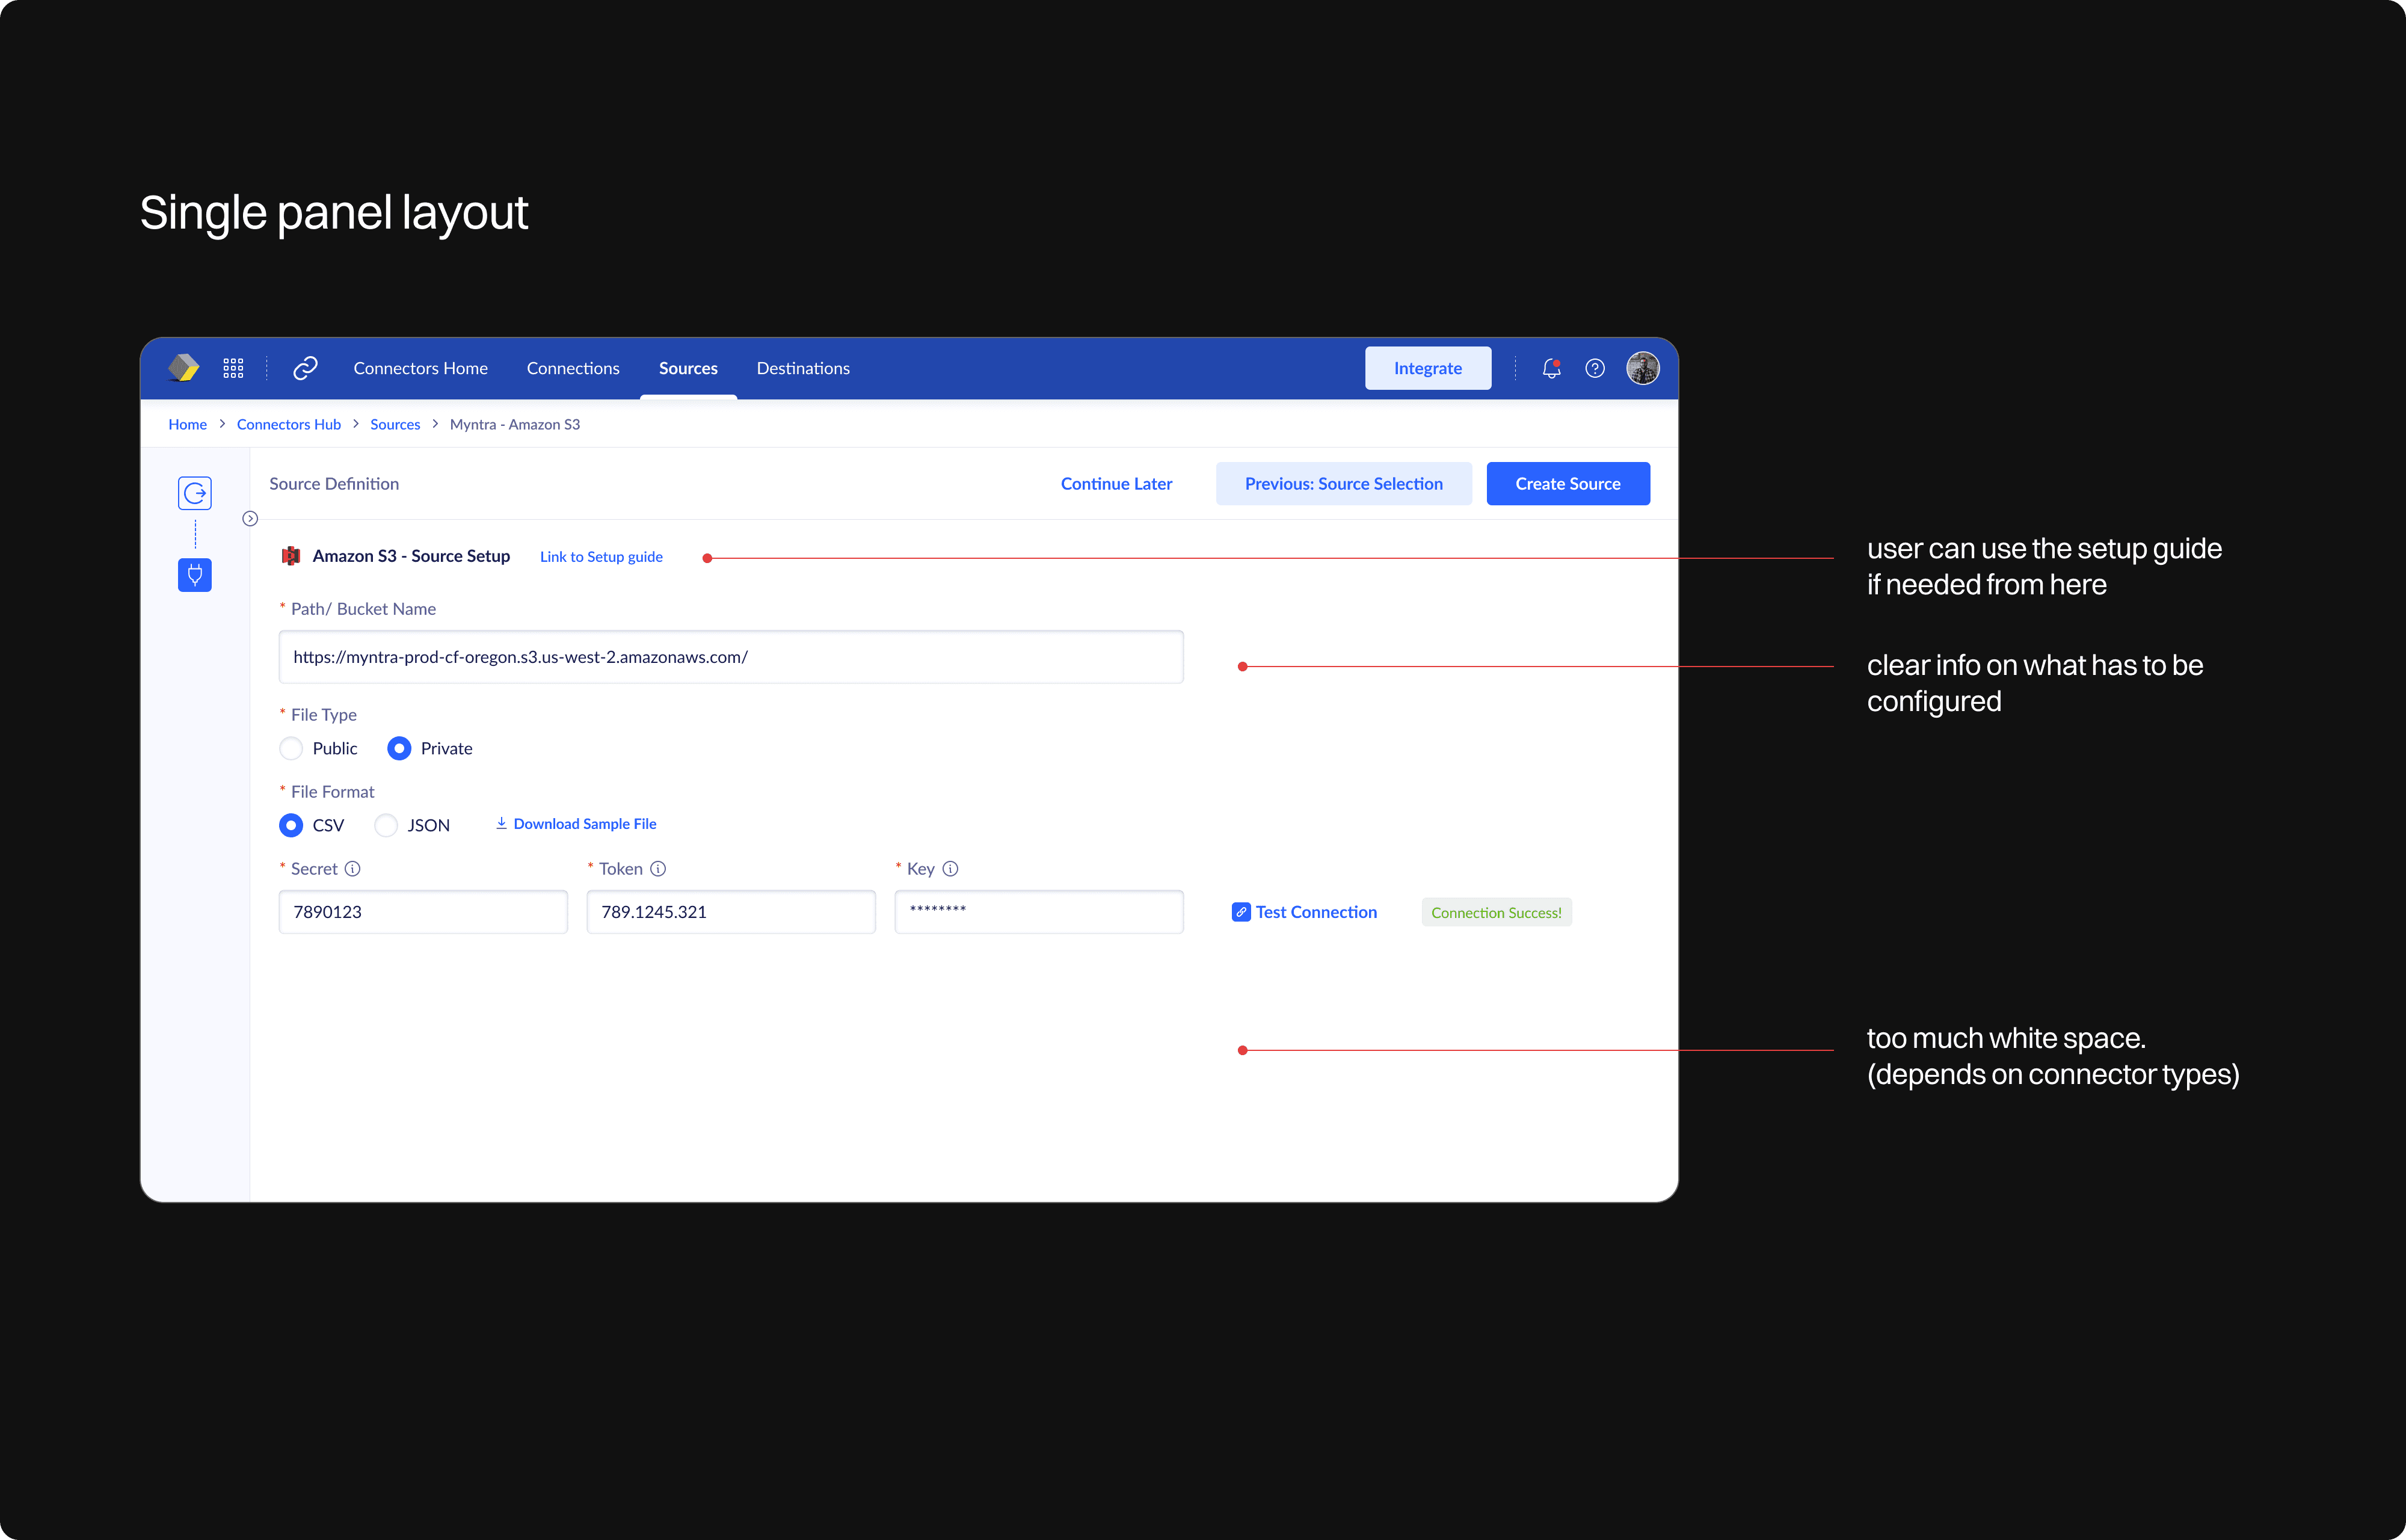Select the plug step icon in sidebar
2406x1540 pixels.
[x=195, y=575]
